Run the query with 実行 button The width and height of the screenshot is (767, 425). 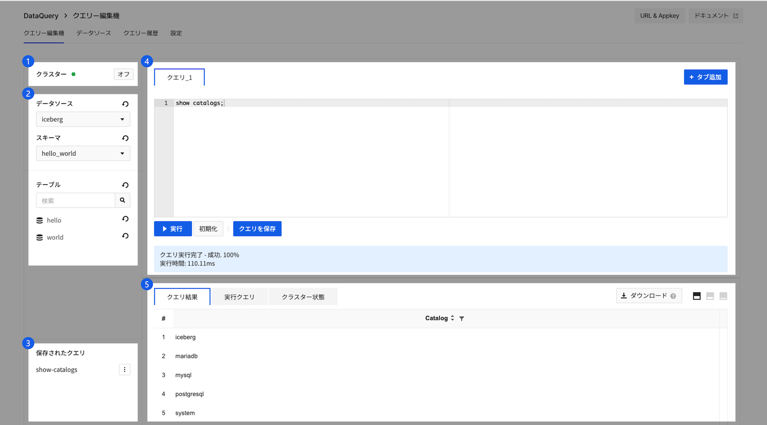click(173, 229)
